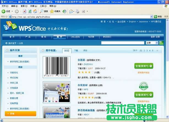Image resolution: width=169 pixels, height=122 pixels.
Task: Click the Edit document toolbar icon
Action: (83, 11)
